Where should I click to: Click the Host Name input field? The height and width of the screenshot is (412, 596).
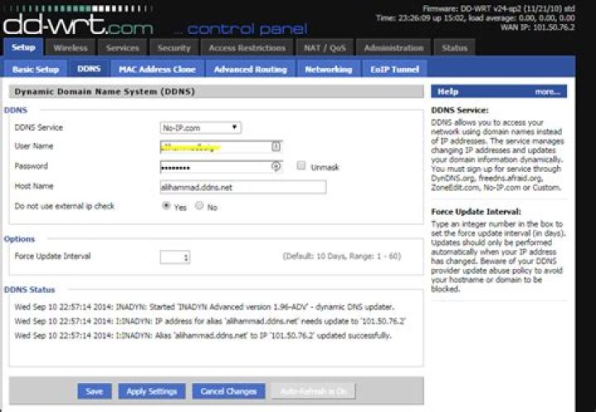coord(243,187)
